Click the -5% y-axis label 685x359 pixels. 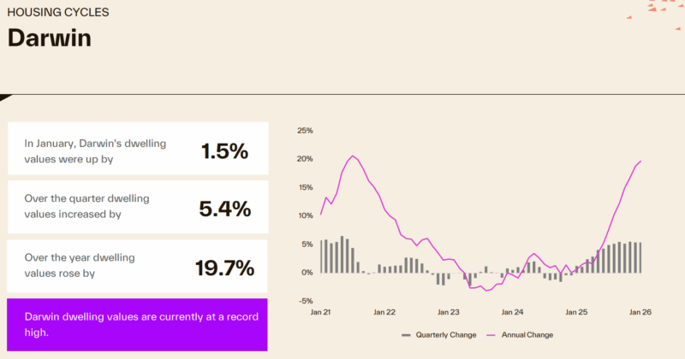click(x=306, y=301)
